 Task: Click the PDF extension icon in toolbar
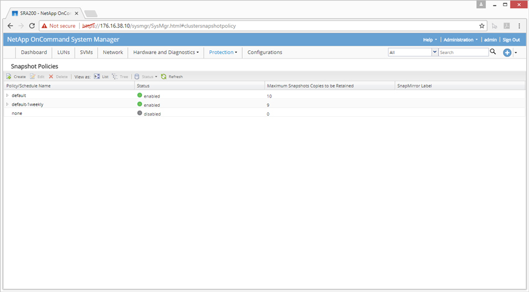tap(507, 25)
